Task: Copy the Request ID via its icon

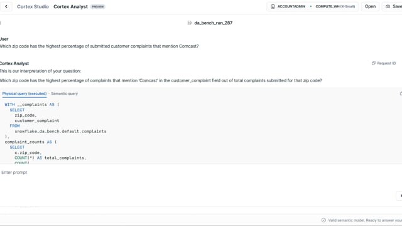Action: pyautogui.click(x=374, y=63)
